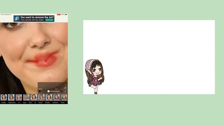Switch to the Pixelate category
Screen dimensions: 224x126
coord(48,103)
